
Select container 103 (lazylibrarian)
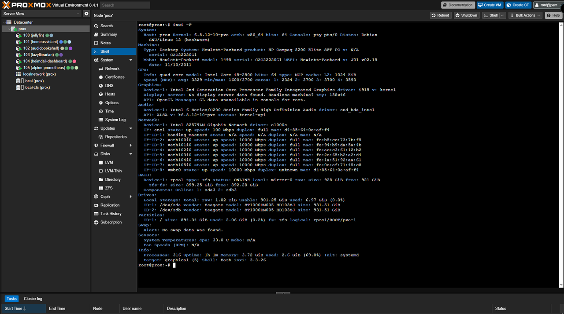(x=39, y=55)
